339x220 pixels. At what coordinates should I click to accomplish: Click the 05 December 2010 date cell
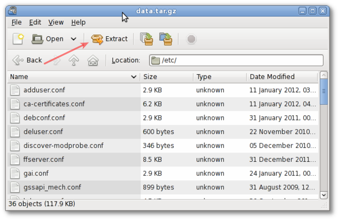click(x=283, y=145)
